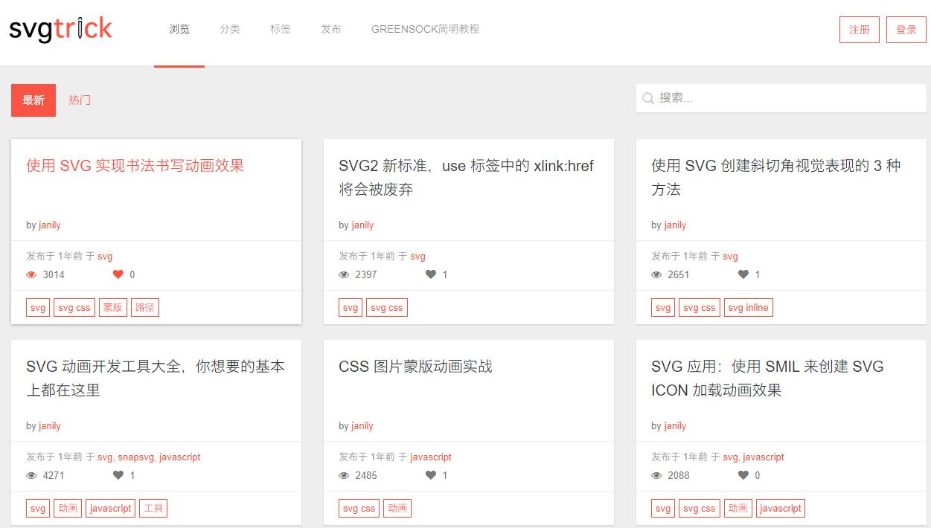Click the eye icon showing 4271 views
Viewport: 931px width, 528px height.
pos(31,475)
